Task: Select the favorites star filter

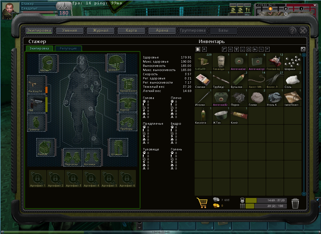Action: [x=204, y=49]
